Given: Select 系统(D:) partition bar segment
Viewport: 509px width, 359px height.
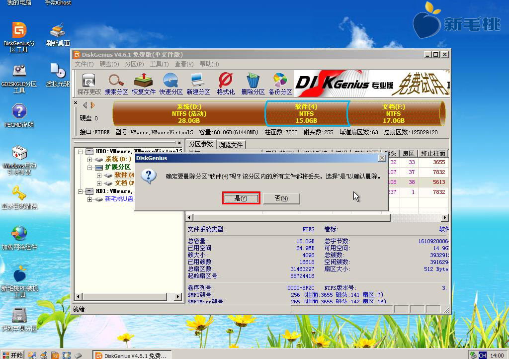Looking at the screenshot, I should [x=189, y=113].
